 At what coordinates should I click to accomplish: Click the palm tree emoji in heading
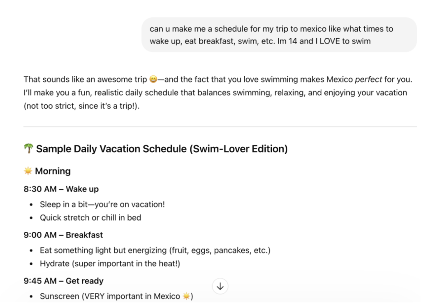(x=28, y=148)
